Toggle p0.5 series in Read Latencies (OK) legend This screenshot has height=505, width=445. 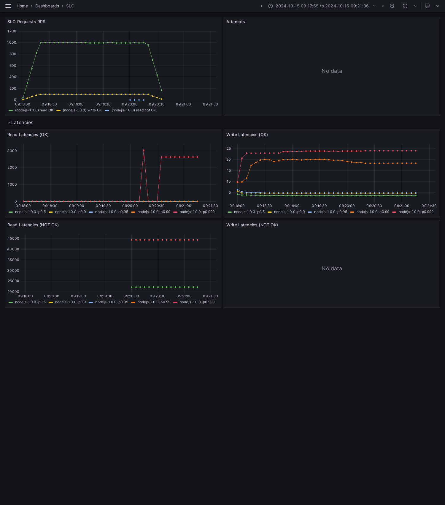click(30, 212)
